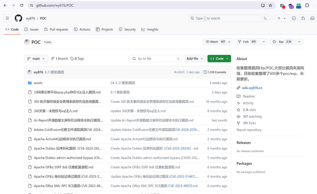Image resolution: width=317 pixels, height=194 pixels.
Task: View 2.1k stars link
Action: [249, 110]
